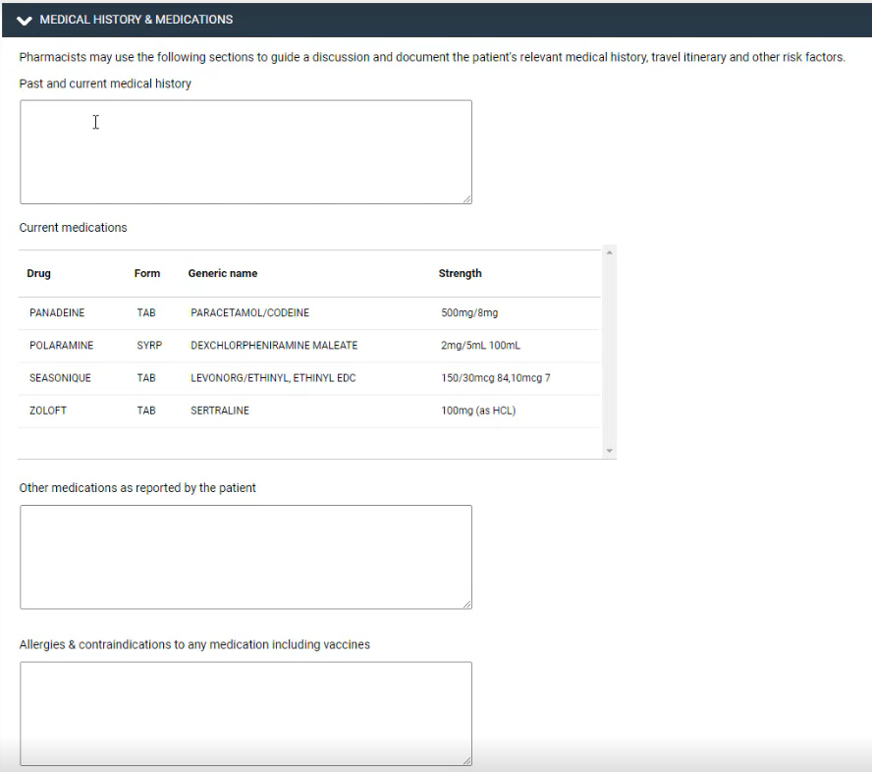Viewport: 872px width, 772px height.
Task: Select the SEASONIQUE medication row
Action: click(x=309, y=378)
